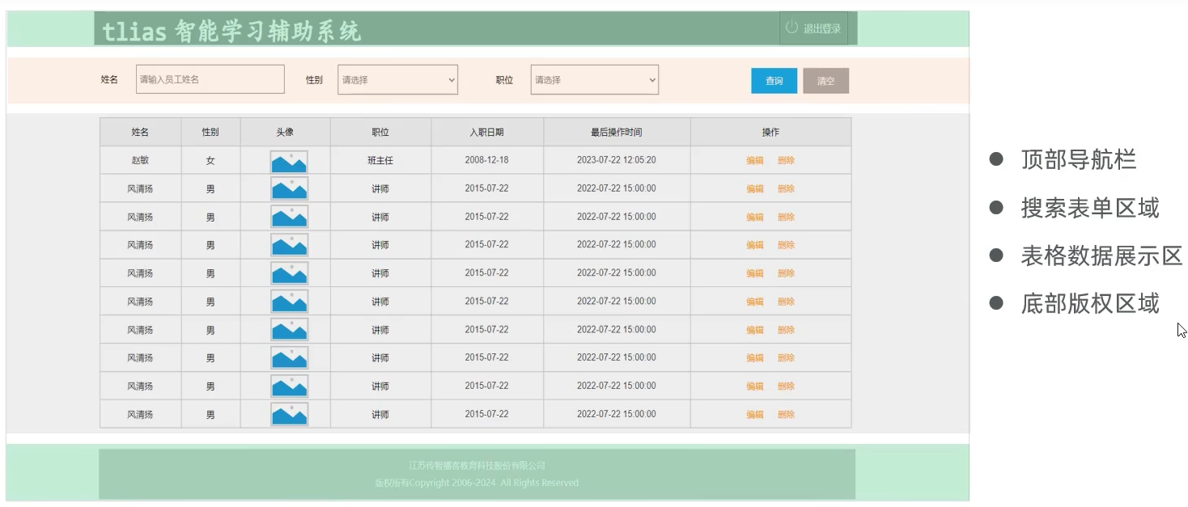This screenshot has width=1188, height=507.
Task: Click the 清空 button
Action: point(825,81)
